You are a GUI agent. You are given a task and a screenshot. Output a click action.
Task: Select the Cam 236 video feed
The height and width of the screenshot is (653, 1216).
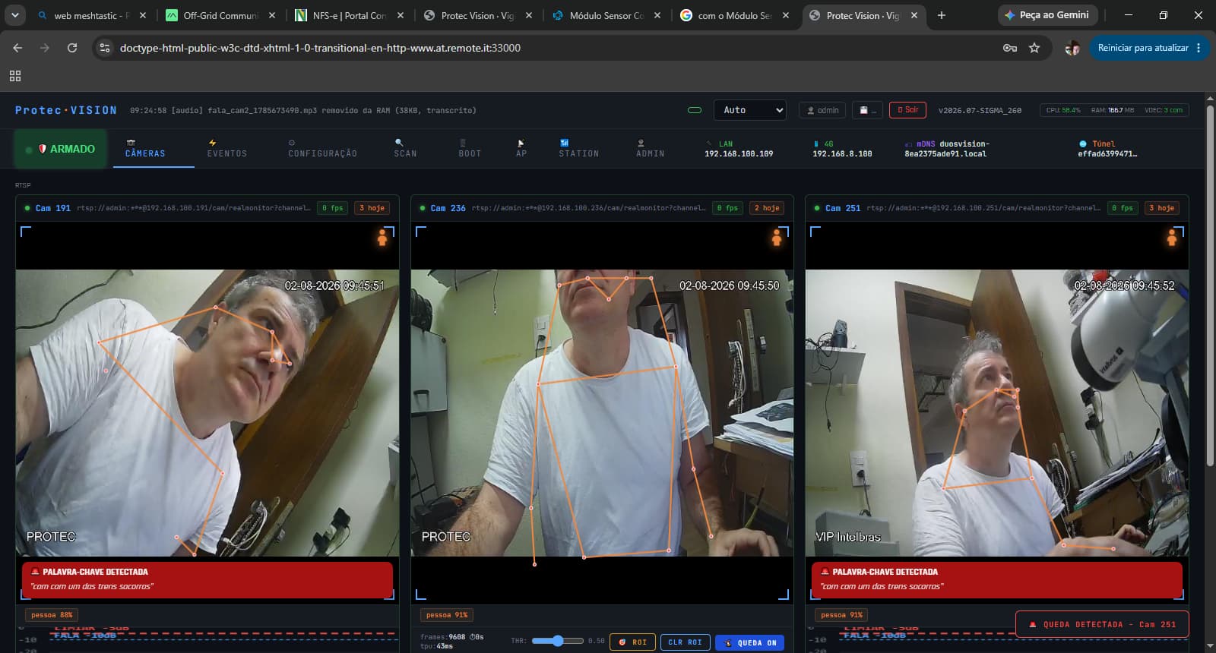pos(602,413)
